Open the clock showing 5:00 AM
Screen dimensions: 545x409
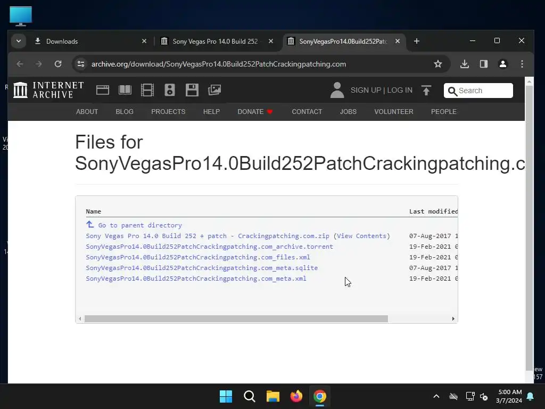tap(509, 396)
